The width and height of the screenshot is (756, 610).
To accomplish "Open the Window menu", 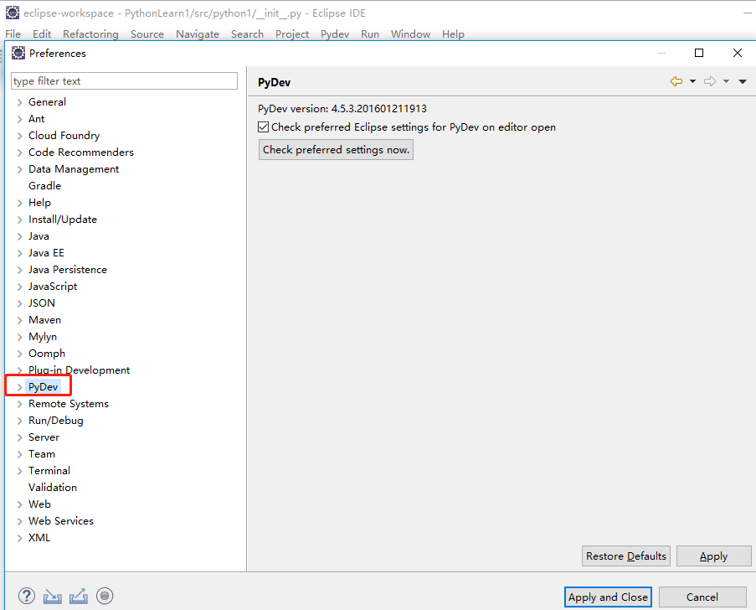I will click(x=410, y=34).
